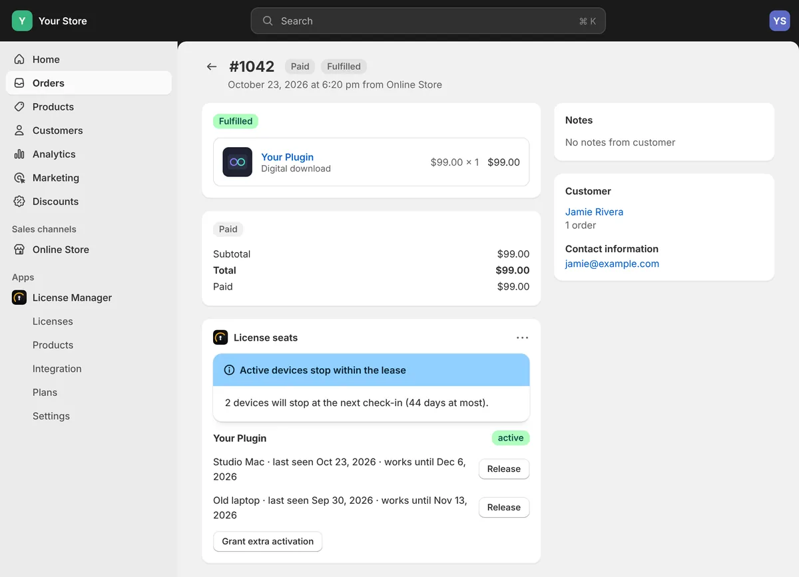The height and width of the screenshot is (577, 799).
Task: Click the Your Plugin product thumbnail
Action: click(x=237, y=162)
